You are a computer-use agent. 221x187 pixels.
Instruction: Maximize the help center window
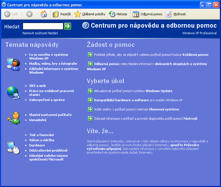[209, 5]
